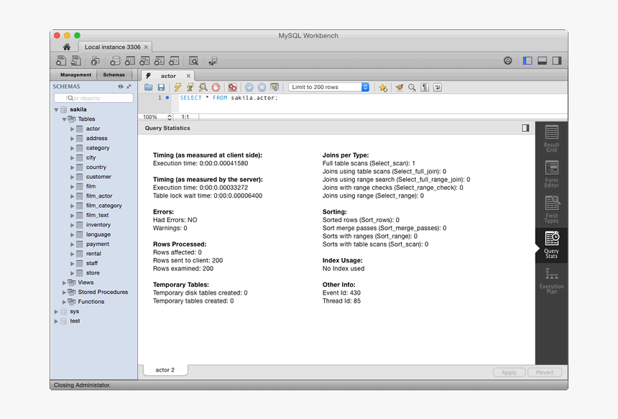618x419 pixels.
Task: Rollback transaction X icon
Action: (x=262, y=88)
